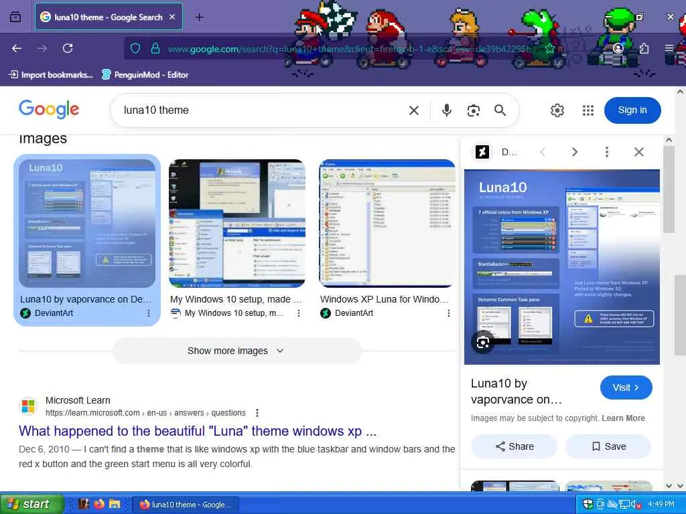Click the tracking protection shield icon
Viewport: 686px width, 514px height.
point(135,48)
